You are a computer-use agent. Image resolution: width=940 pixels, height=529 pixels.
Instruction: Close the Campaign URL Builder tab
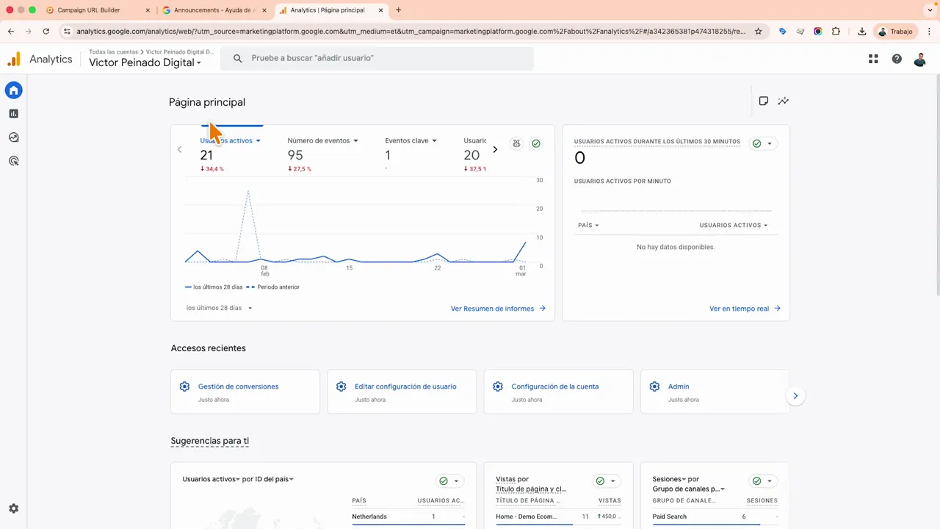pos(148,10)
